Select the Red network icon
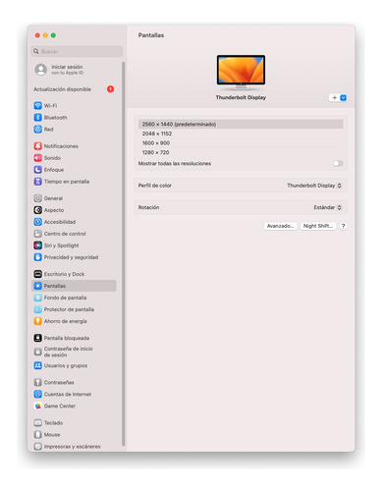 pyautogui.click(x=38, y=130)
